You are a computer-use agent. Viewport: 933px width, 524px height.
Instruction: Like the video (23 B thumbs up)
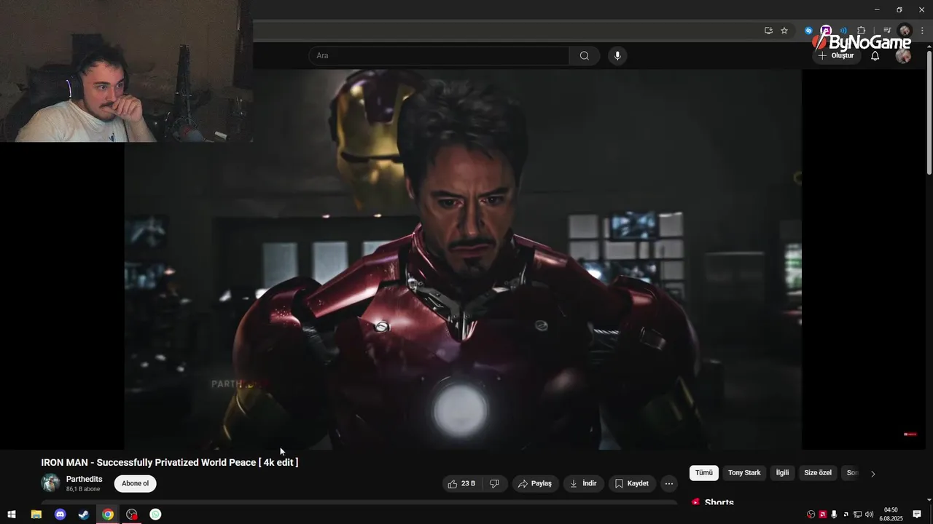(x=461, y=483)
